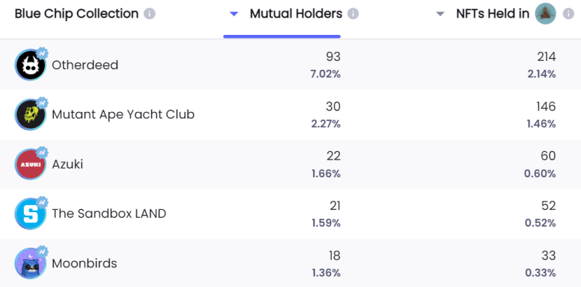The width and height of the screenshot is (581, 287).
Task: Click the red Azuki collection logo
Action: (31, 164)
